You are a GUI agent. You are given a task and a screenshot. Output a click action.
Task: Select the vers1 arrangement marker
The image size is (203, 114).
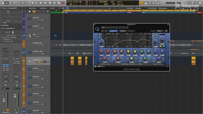click(94, 12)
